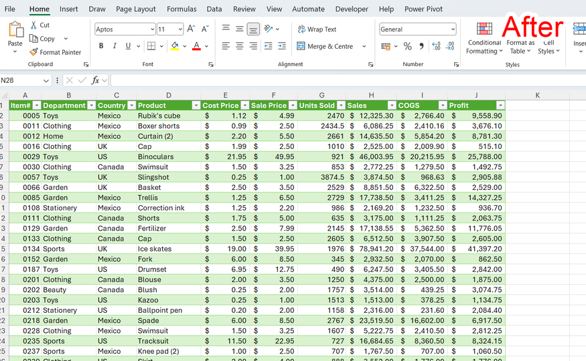The image size is (586, 361).
Task: Switch to the Page Layout tab
Action: 136,9
